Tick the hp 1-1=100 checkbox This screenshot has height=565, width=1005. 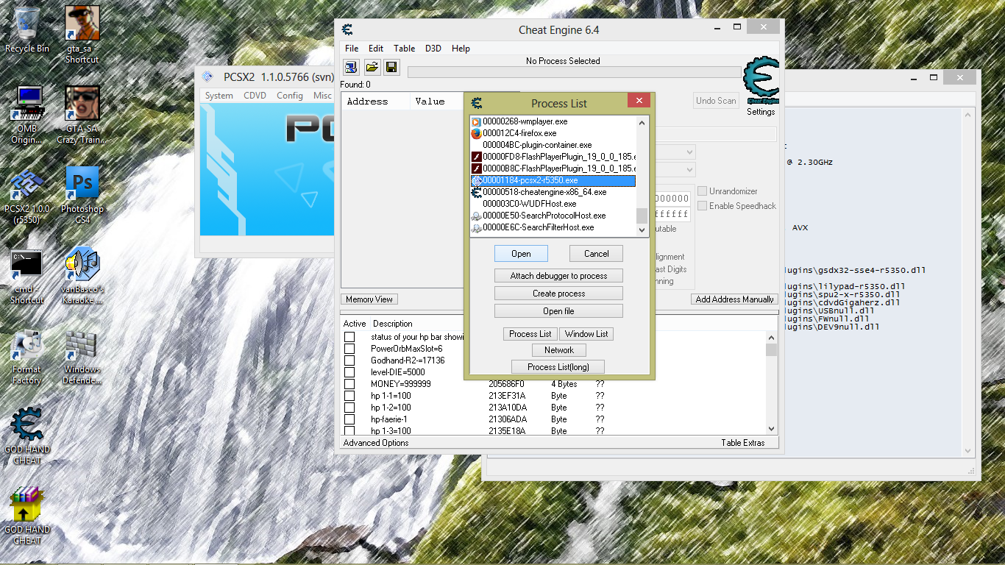tap(349, 396)
